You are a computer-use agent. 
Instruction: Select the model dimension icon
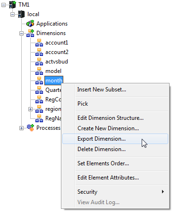[x=39, y=71]
